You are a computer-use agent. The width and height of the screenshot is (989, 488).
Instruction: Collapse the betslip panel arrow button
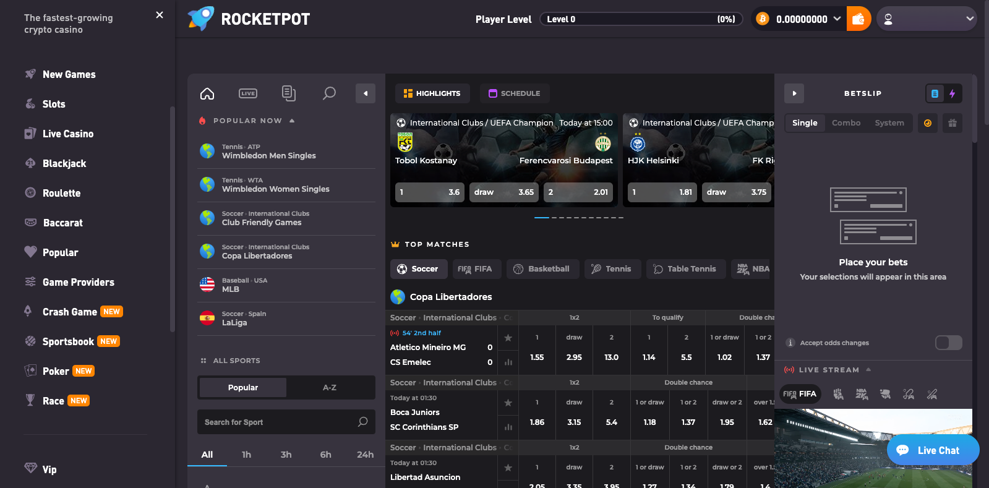[794, 93]
